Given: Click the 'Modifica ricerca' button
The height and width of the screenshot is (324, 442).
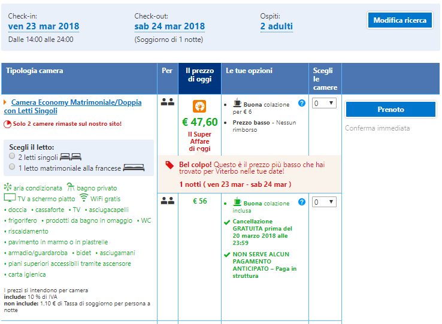Looking at the screenshot, I should pos(399,20).
